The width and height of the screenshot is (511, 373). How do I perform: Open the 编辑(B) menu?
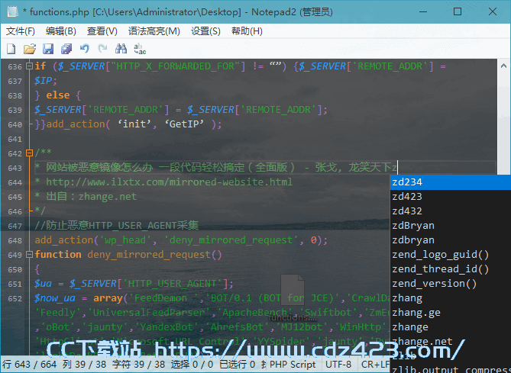click(61, 31)
